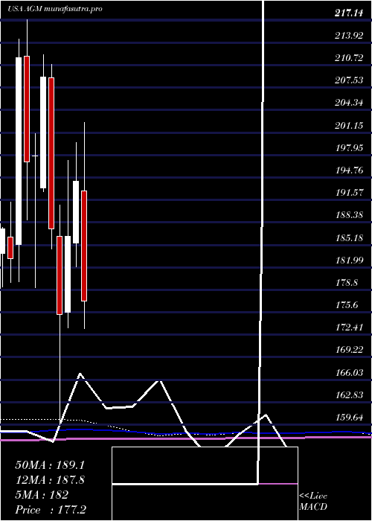372x521 pixels.
Task: Click the tallest white candlestick body
Action: tap(19, 151)
